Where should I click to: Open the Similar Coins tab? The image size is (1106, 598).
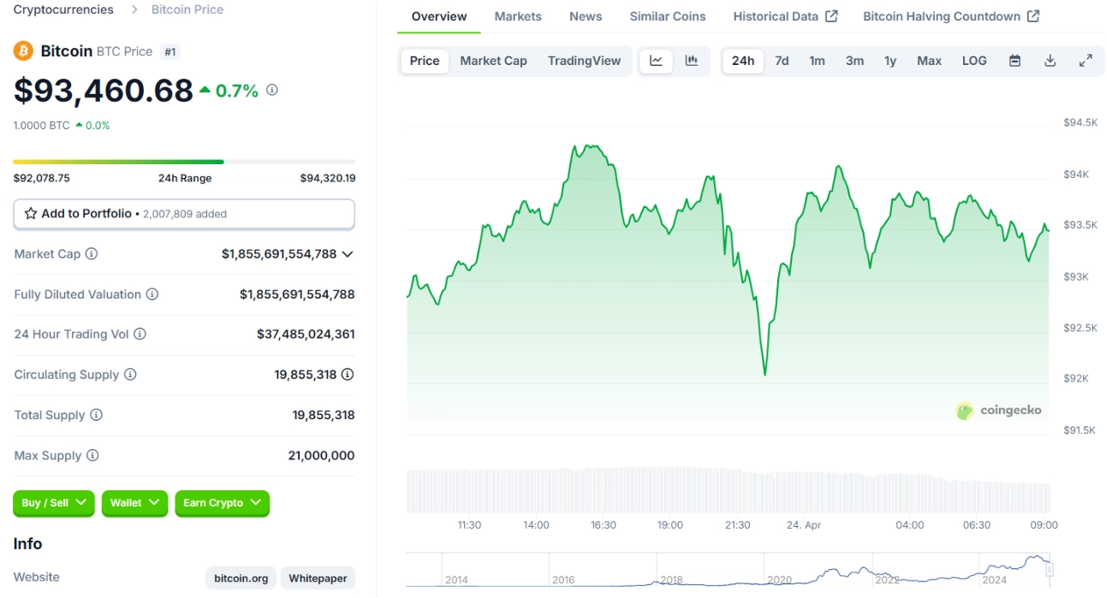click(668, 16)
